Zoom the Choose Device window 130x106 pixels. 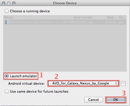click(x=14, y=3)
